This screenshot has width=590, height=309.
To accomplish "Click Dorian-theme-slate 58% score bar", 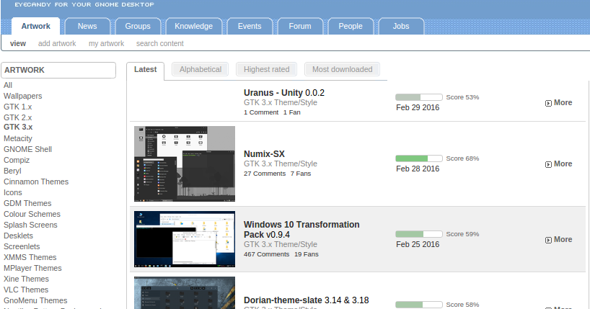I will tap(419, 305).
